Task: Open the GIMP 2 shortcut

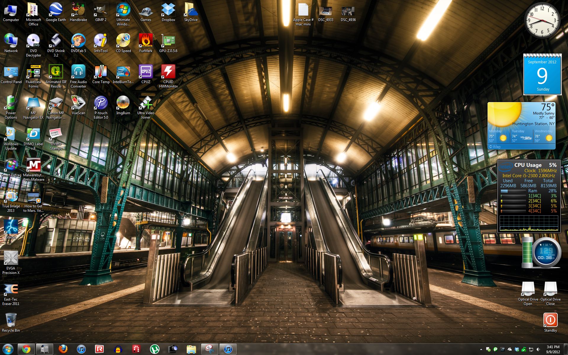Action: [101, 12]
